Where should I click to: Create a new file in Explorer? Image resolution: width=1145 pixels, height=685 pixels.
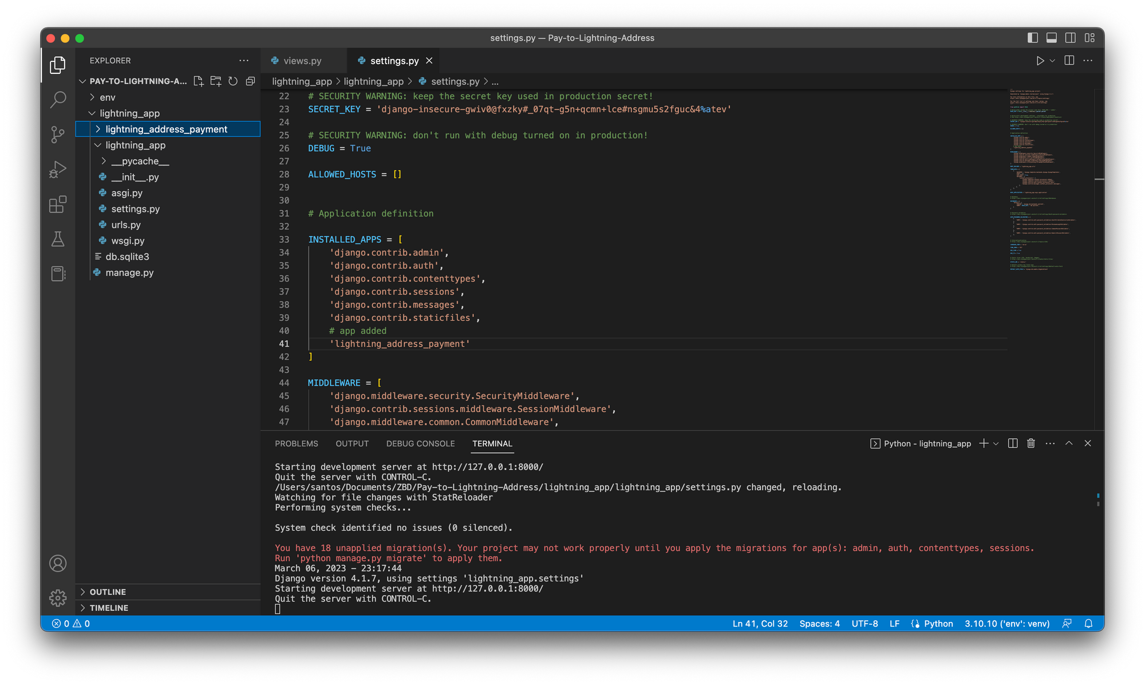click(x=199, y=81)
